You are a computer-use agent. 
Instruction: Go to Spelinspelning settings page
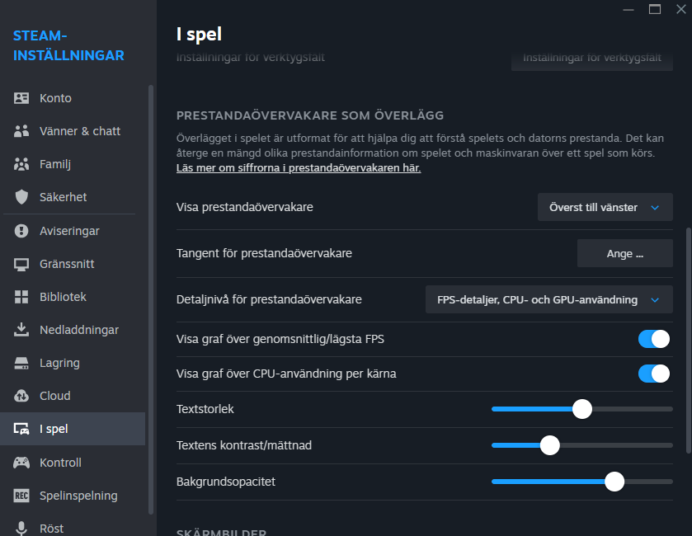[x=78, y=496]
